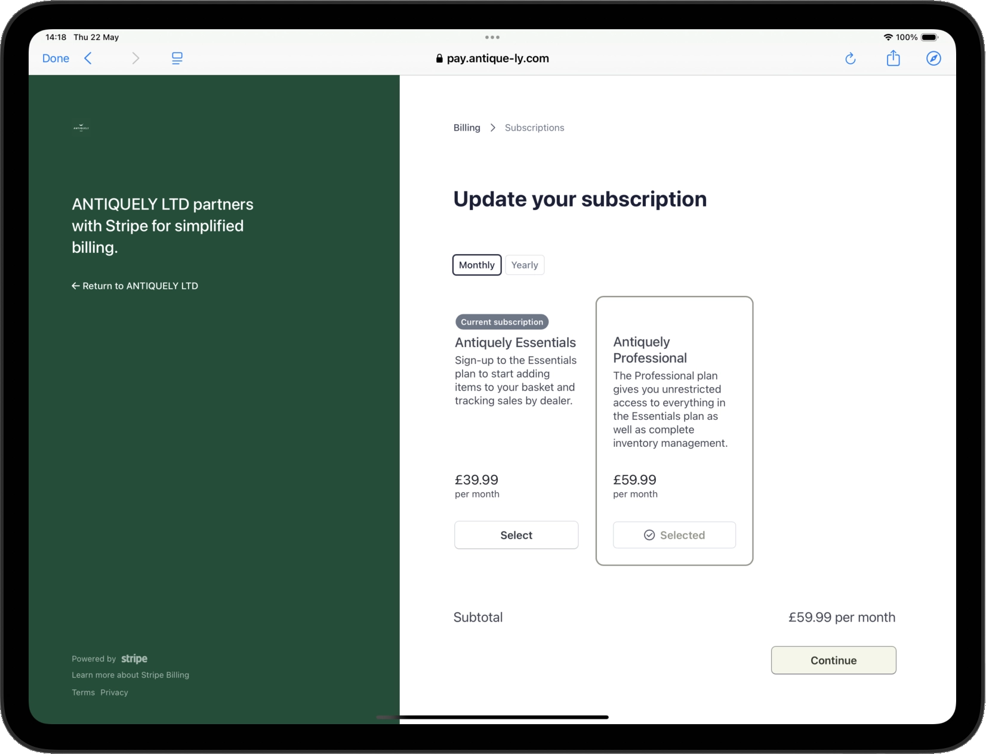Screen dimensions: 986x754
Task: Click the Stripe logo
Action: pyautogui.click(x=134, y=659)
